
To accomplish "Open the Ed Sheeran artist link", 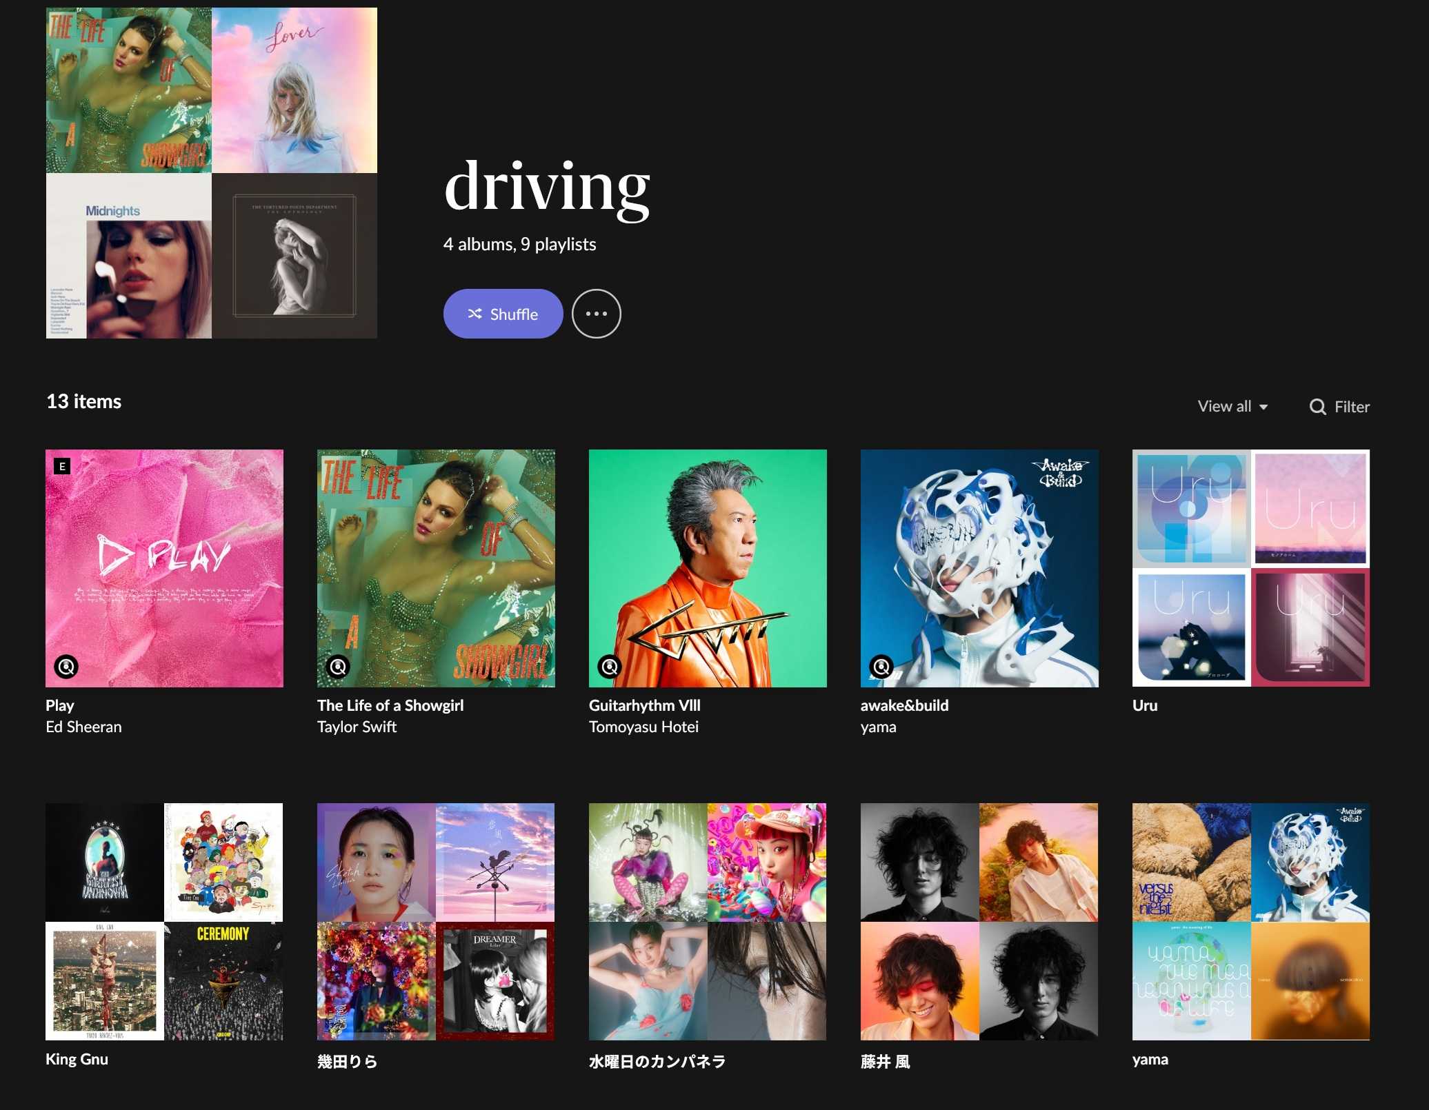I will (x=83, y=727).
